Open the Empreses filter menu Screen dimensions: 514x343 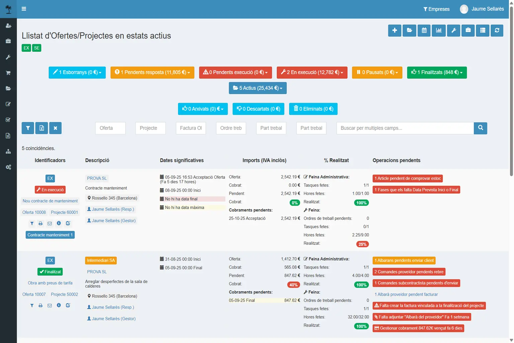coord(436,9)
